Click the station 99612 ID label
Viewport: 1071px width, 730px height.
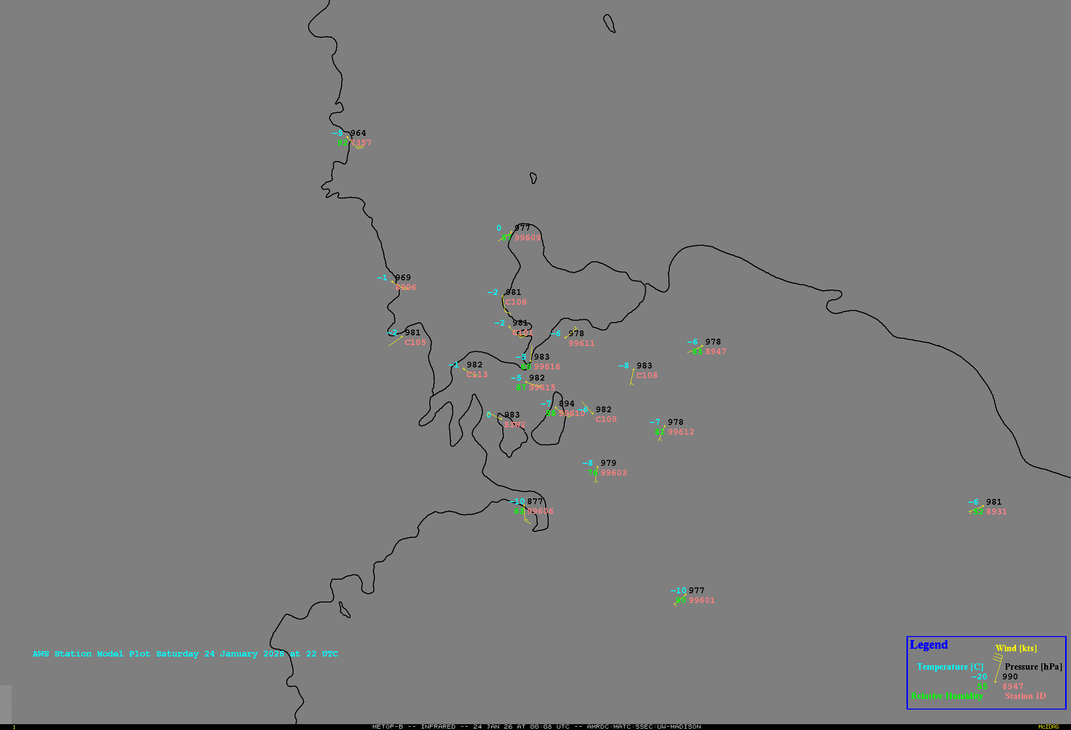coord(681,432)
